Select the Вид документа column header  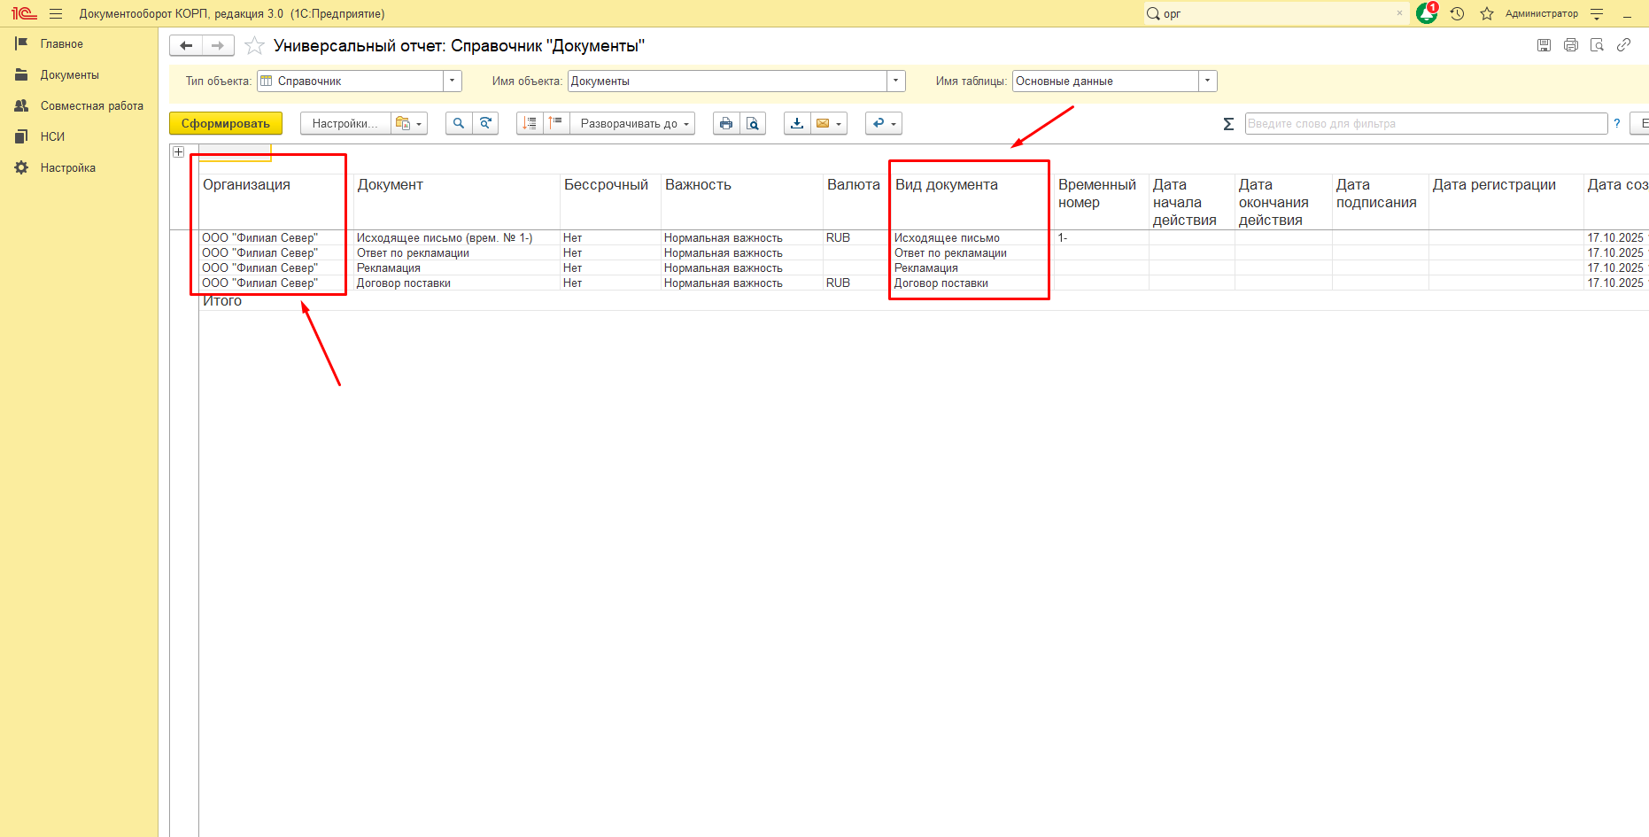972,201
